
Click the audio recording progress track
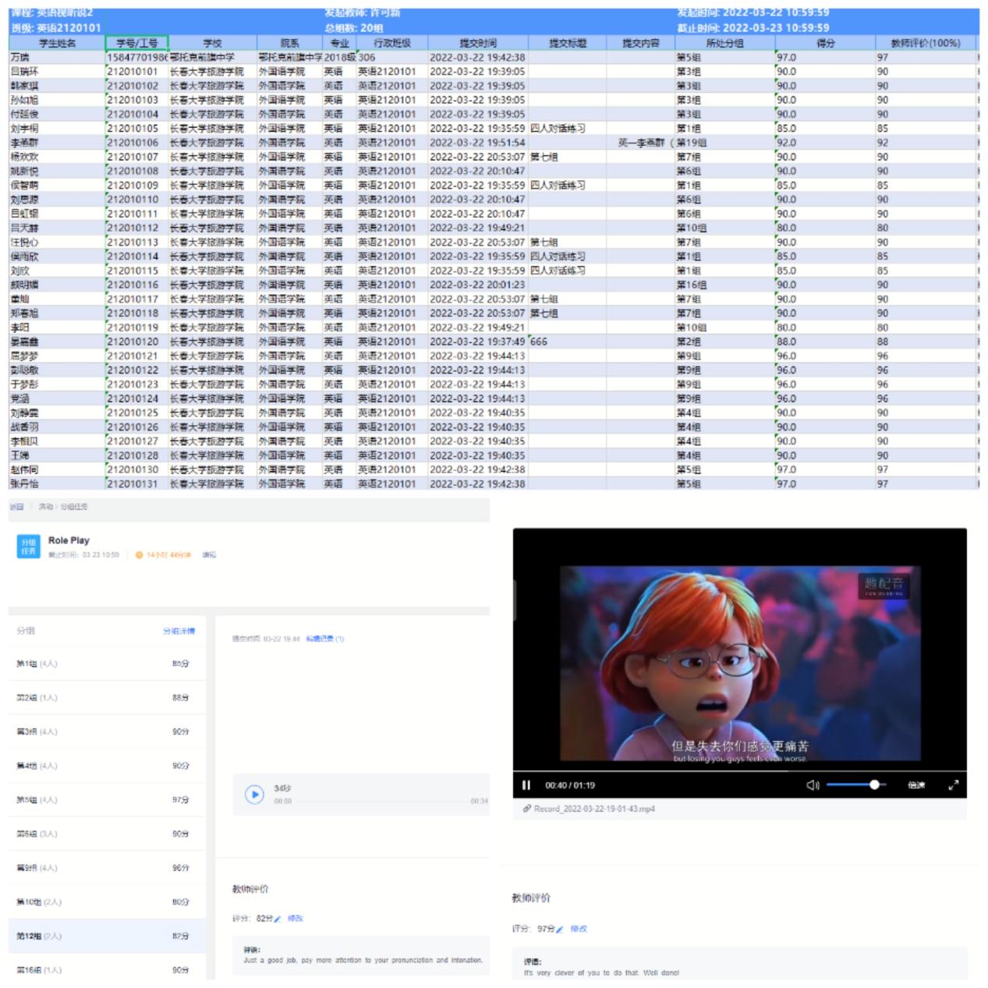click(381, 801)
